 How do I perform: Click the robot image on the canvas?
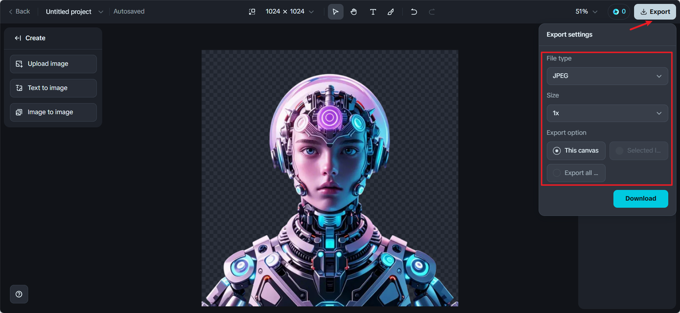(329, 179)
